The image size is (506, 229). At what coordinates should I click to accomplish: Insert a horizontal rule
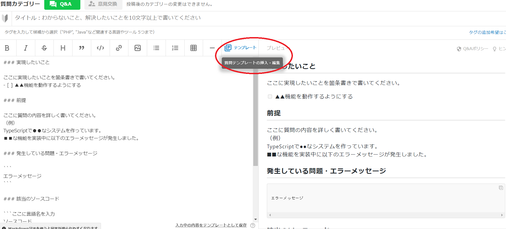[x=212, y=48]
